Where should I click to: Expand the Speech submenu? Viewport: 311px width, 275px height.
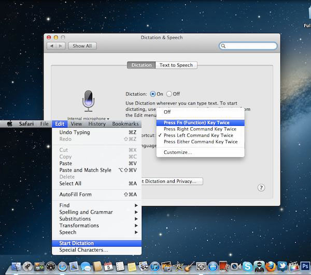(x=97, y=232)
